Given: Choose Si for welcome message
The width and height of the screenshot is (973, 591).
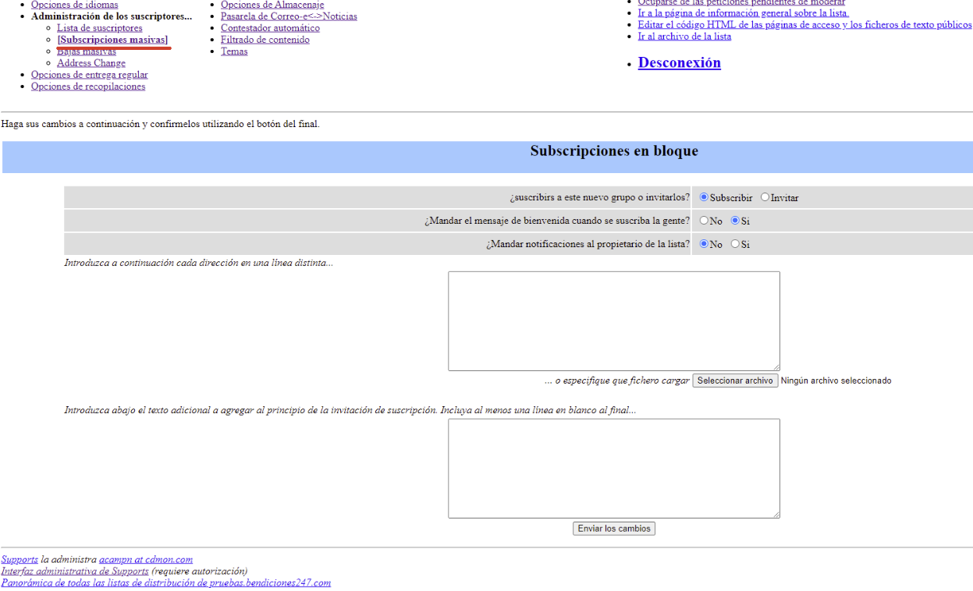Looking at the screenshot, I should [x=735, y=221].
